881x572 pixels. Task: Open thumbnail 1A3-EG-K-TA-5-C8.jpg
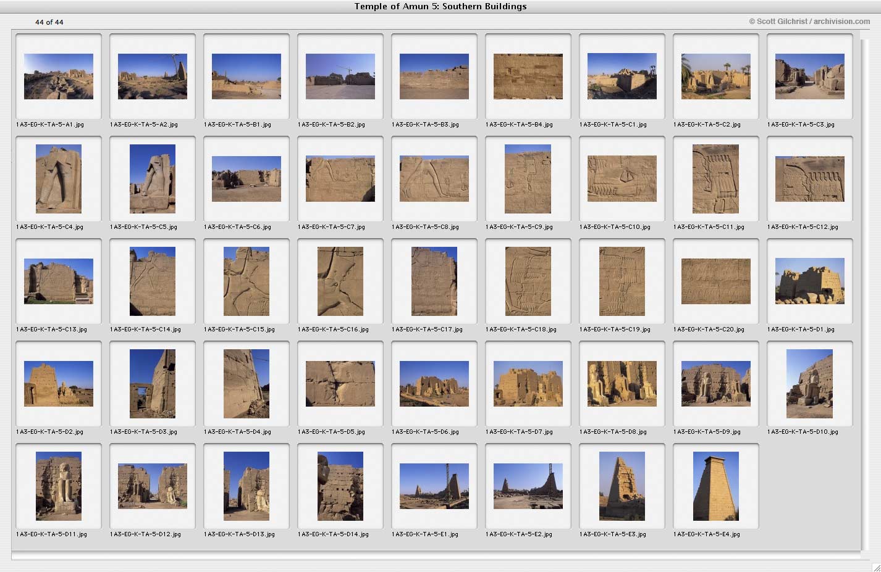(x=434, y=179)
